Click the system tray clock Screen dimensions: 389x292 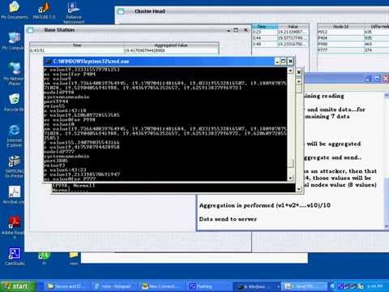[375, 286]
